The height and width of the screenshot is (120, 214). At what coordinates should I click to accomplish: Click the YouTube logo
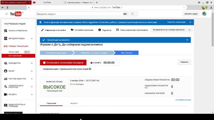pyautogui.click(x=16, y=14)
